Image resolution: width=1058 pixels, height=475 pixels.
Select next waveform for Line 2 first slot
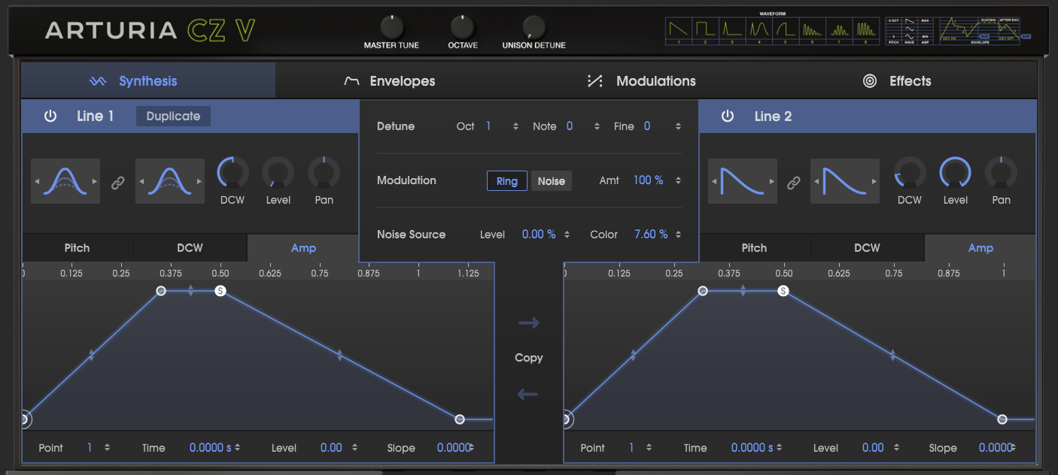click(771, 182)
